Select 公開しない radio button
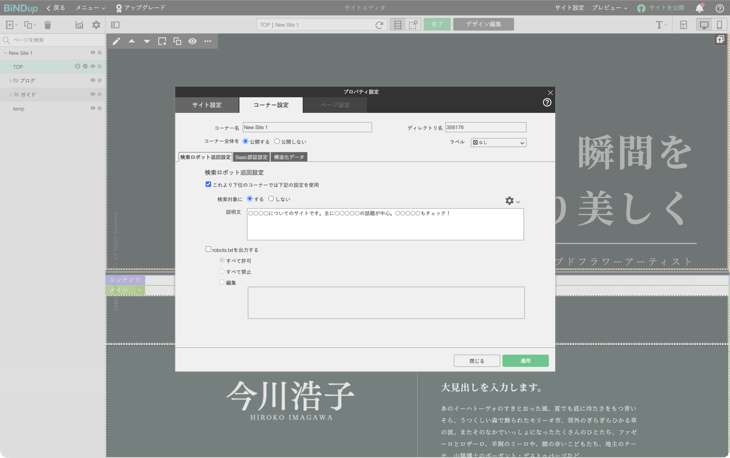Screen dimensions: 730x458 (277, 141)
